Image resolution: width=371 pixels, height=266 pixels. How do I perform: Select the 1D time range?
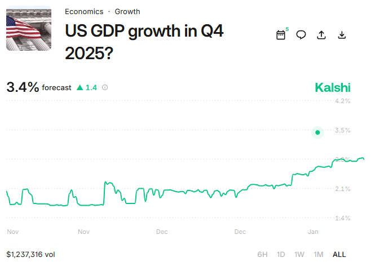point(281,254)
